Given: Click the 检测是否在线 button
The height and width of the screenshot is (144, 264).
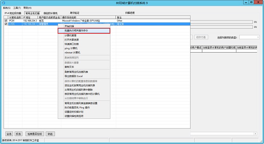Looking at the screenshot, I should 35,134.
